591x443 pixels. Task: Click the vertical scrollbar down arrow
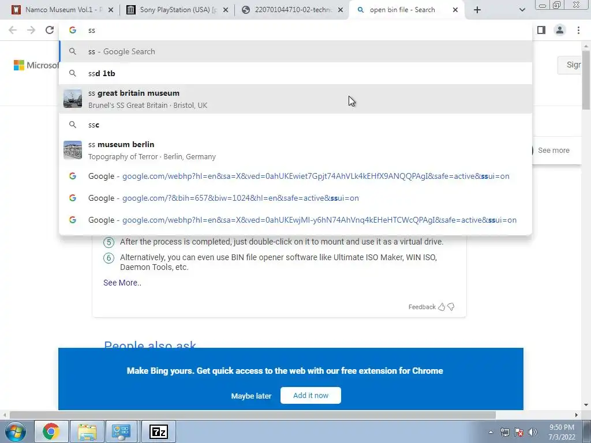tap(586, 406)
